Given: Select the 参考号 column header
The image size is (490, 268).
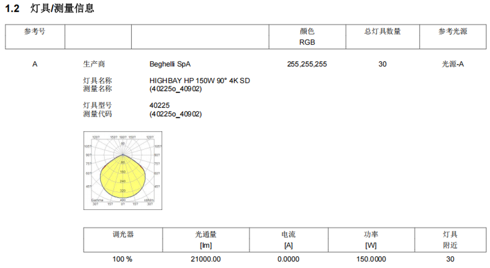Looking at the screenshot, I should click(x=35, y=32).
